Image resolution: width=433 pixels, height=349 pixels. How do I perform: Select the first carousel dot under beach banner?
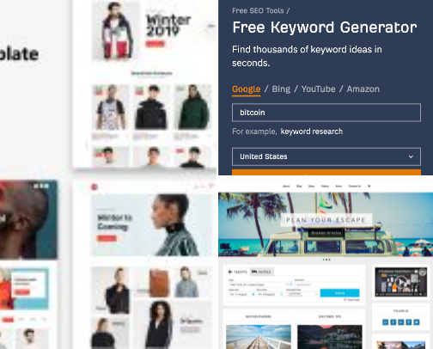click(324, 260)
